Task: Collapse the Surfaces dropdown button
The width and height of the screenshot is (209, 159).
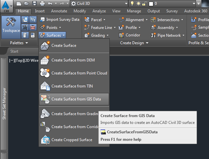Action: tap(52, 35)
